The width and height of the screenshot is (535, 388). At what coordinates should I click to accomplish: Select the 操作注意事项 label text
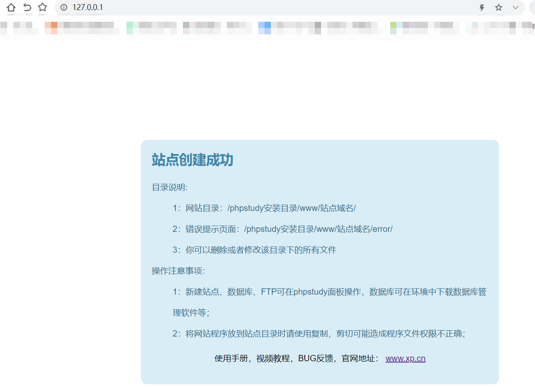click(179, 271)
